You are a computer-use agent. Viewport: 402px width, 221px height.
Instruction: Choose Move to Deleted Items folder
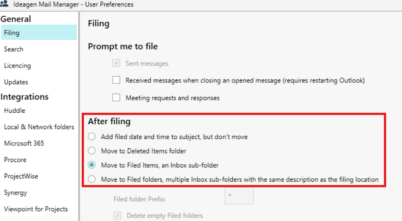92,151
